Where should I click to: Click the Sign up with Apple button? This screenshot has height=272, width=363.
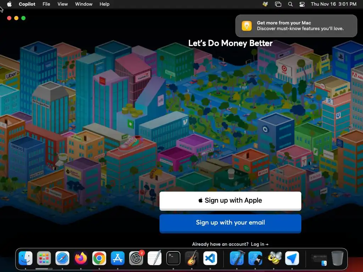tap(230, 200)
